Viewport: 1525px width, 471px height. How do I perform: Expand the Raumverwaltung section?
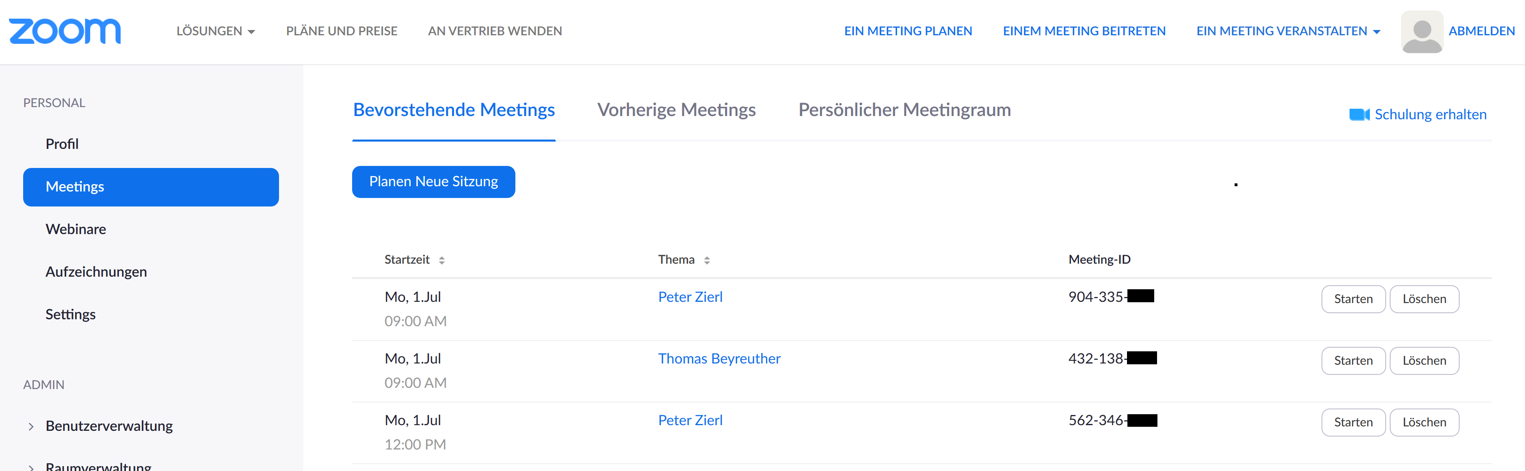[x=98, y=466]
